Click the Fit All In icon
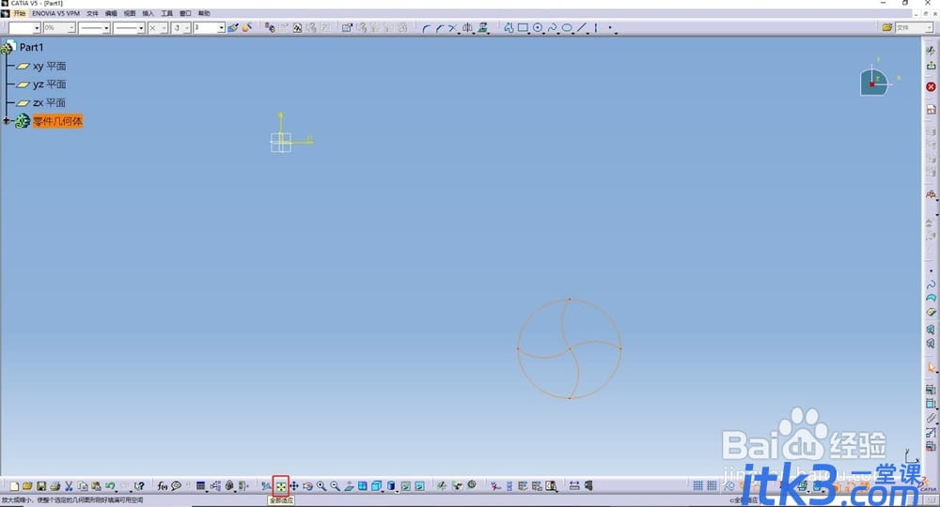Screen dimensions: 940x507 [x=280, y=486]
